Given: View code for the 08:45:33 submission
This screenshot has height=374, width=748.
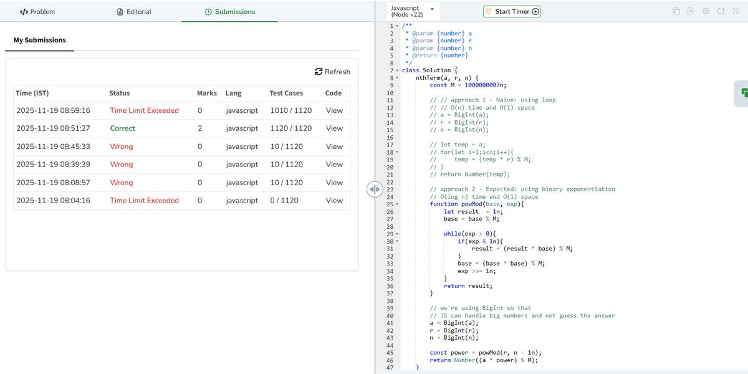Looking at the screenshot, I should coord(334,146).
